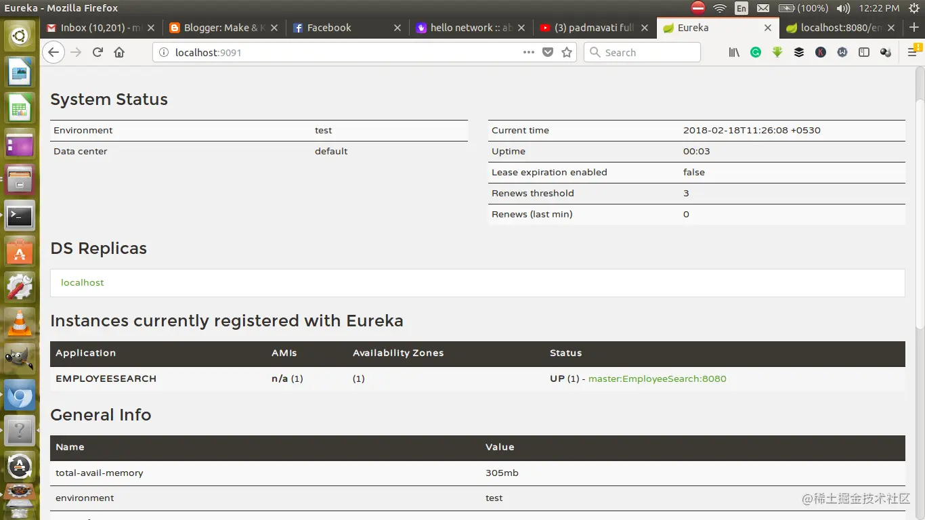Screen dimensions: 925x520
Task: Save page to Pocket
Action: tap(548, 52)
